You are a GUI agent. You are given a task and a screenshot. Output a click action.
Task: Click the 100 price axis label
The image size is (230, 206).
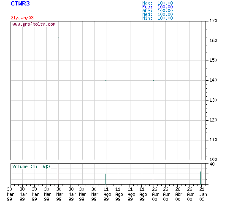pos(213,159)
